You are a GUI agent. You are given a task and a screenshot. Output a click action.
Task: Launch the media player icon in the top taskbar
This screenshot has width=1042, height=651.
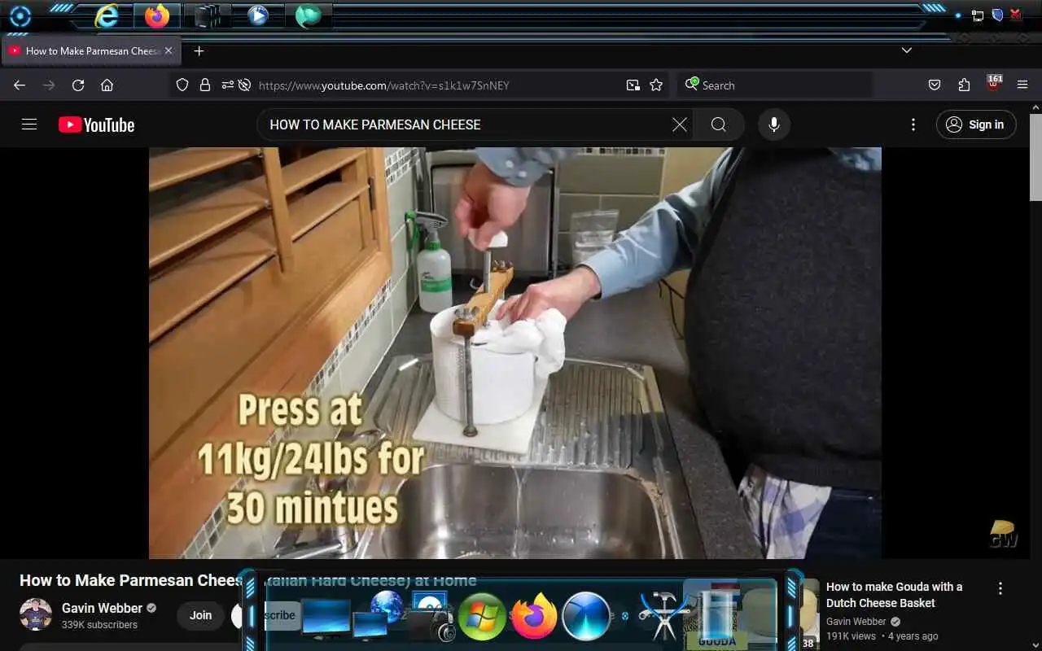[x=258, y=15]
